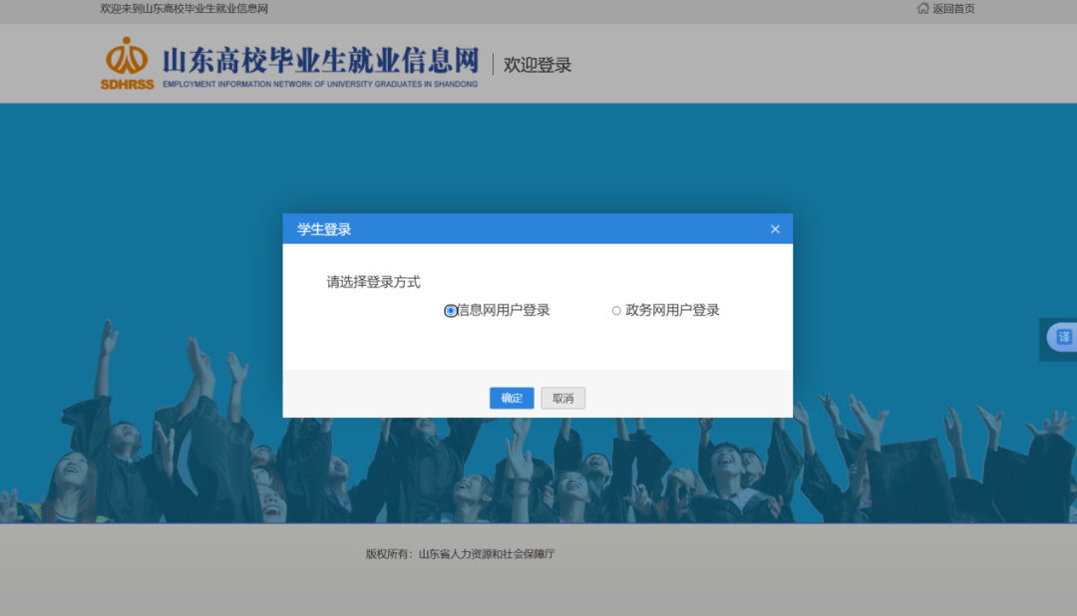Click the 信息网用户登录 label text
Image resolution: width=1077 pixels, height=616 pixels.
[504, 310]
